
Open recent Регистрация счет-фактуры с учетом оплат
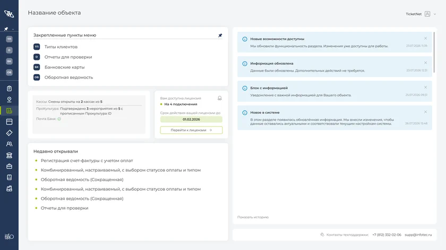(x=87, y=160)
